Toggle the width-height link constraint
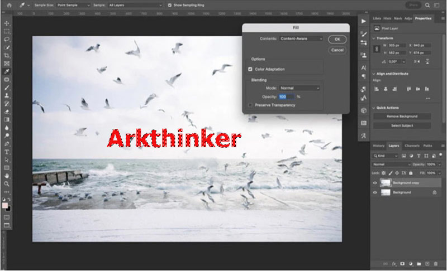The height and width of the screenshot is (271, 447). 377,49
